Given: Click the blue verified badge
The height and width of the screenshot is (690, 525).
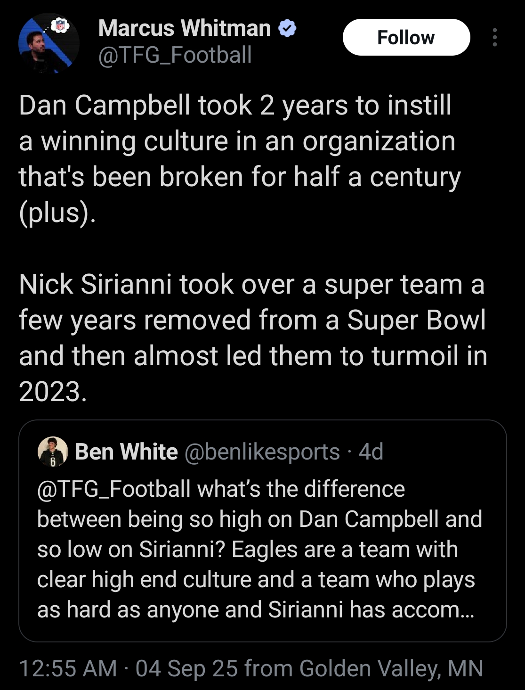Looking at the screenshot, I should click(x=287, y=29).
